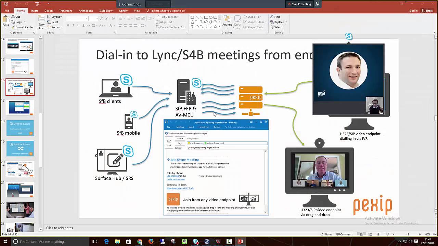Image resolution: width=438 pixels, height=246 pixels.
Task: Select the Format Painter tool
Action: click(22, 27)
